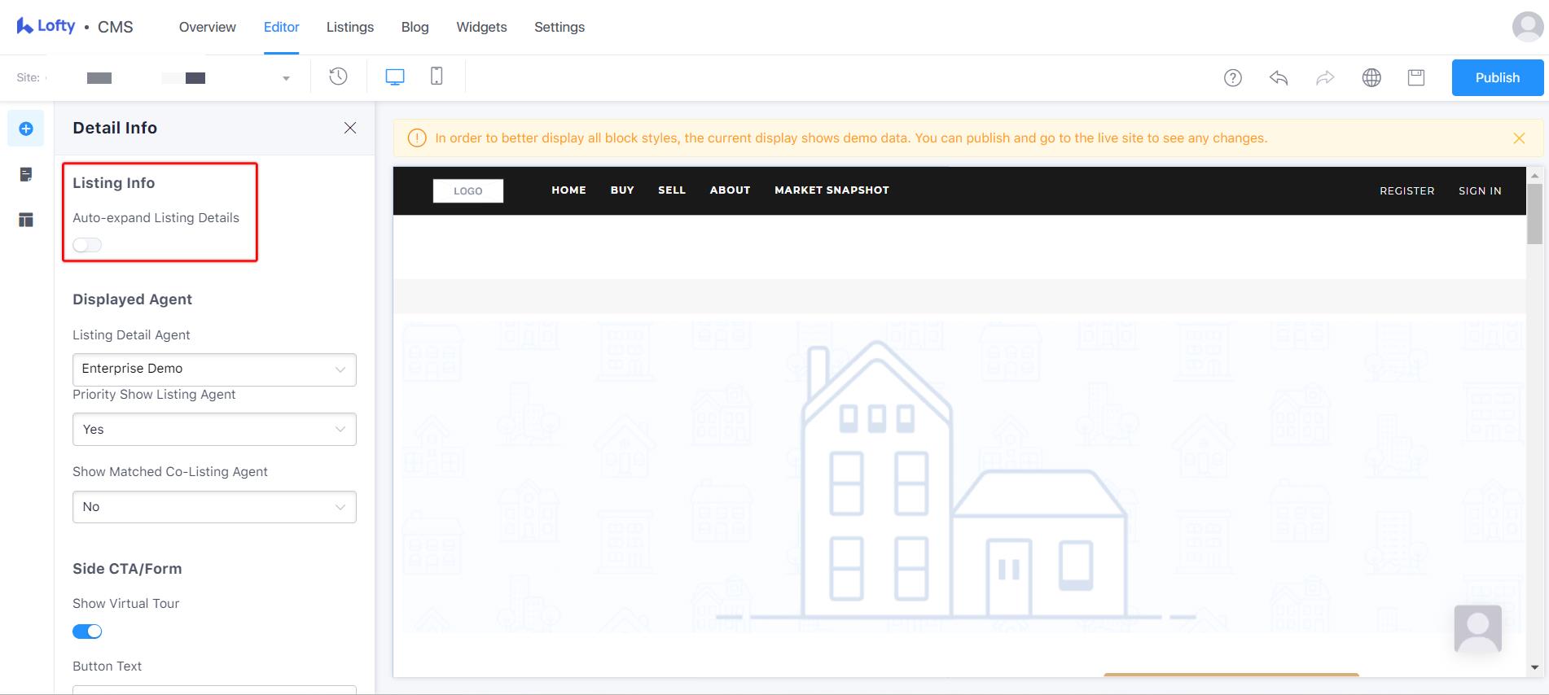Publish the site
Viewport: 1549px width, 695px height.
click(x=1498, y=77)
